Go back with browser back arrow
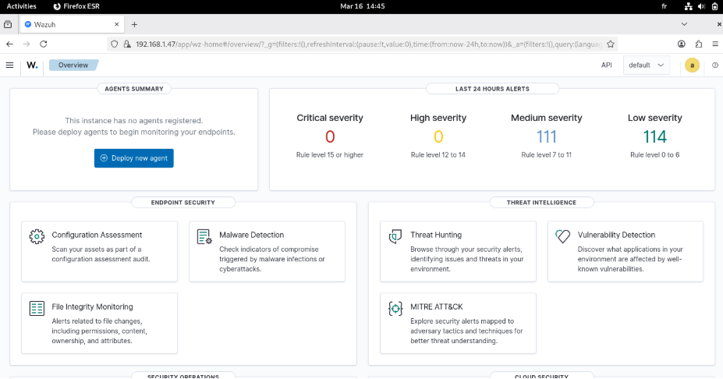Screen dimensions: 723x379 (9, 44)
